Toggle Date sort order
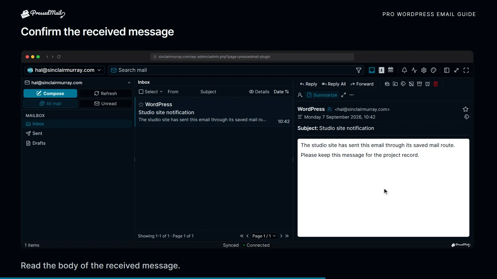This screenshot has height=279, width=497. [x=281, y=92]
